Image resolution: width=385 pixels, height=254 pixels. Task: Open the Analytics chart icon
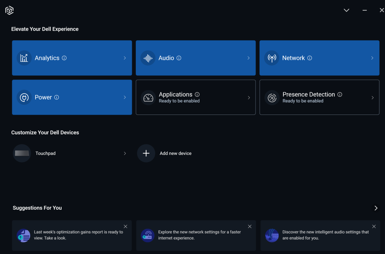(24, 58)
